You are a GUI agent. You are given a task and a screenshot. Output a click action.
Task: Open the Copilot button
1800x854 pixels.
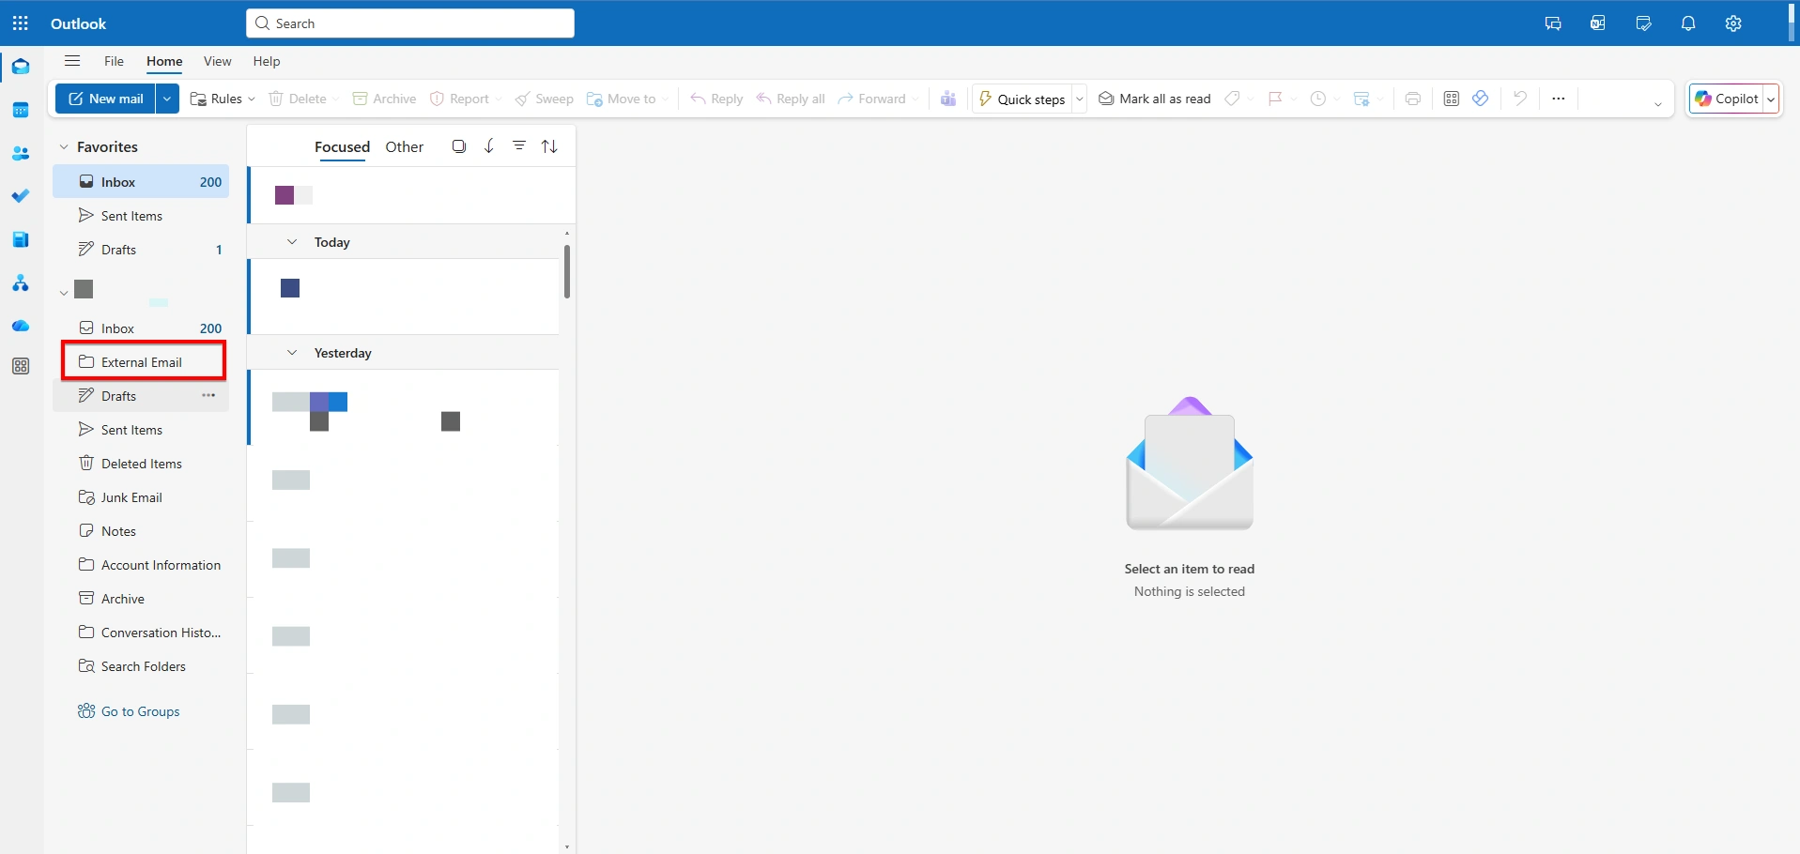[1726, 99]
